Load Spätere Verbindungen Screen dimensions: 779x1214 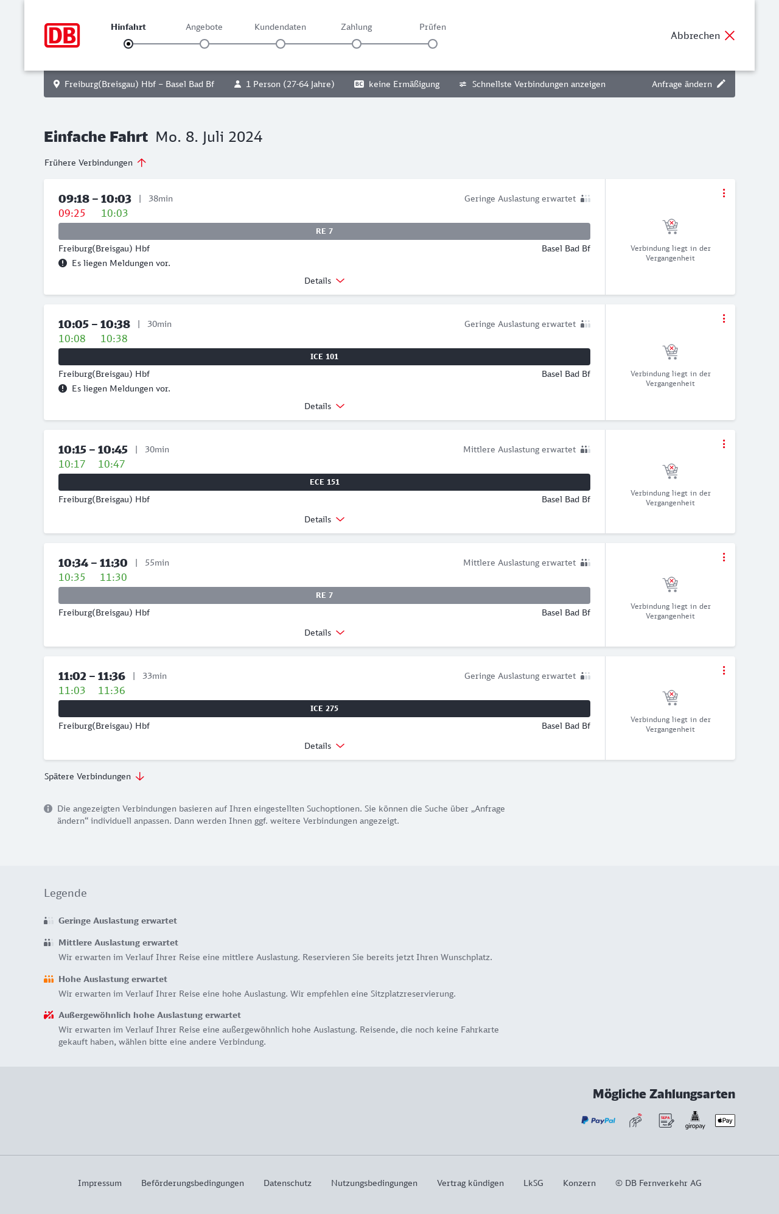point(94,776)
